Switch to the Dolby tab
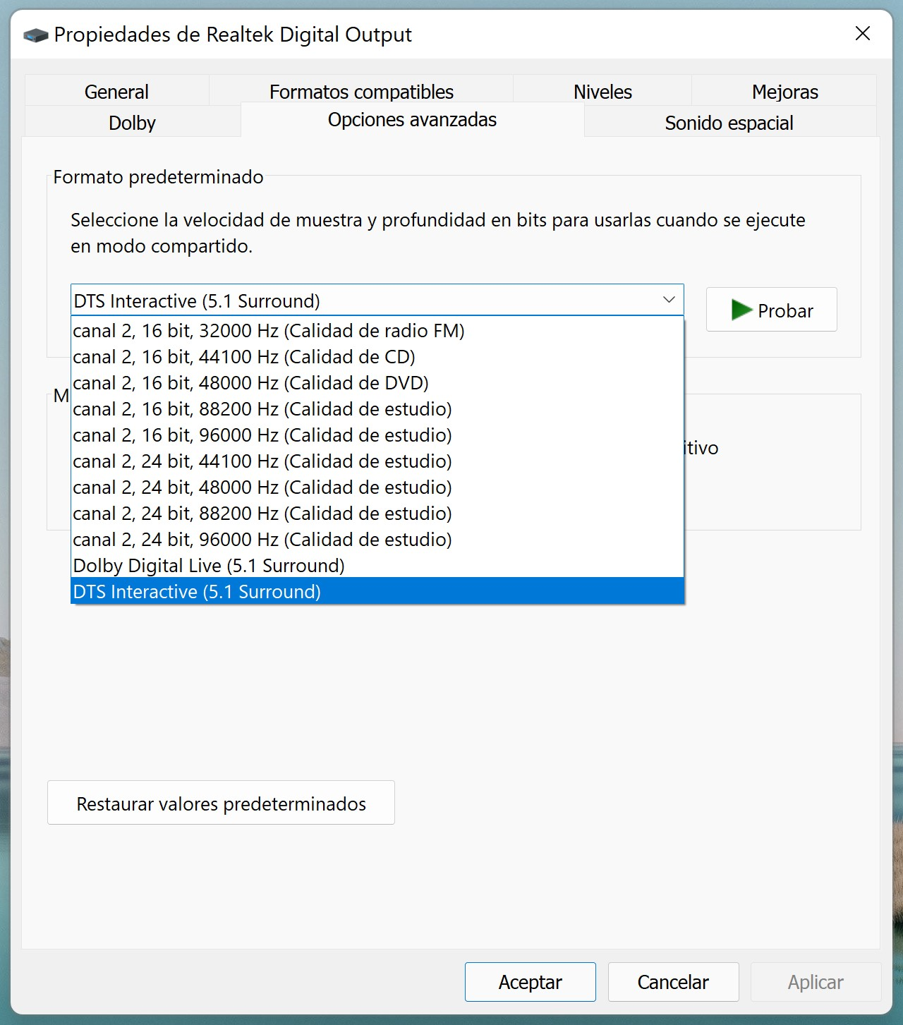Screen dimensions: 903x1025 click(x=132, y=122)
